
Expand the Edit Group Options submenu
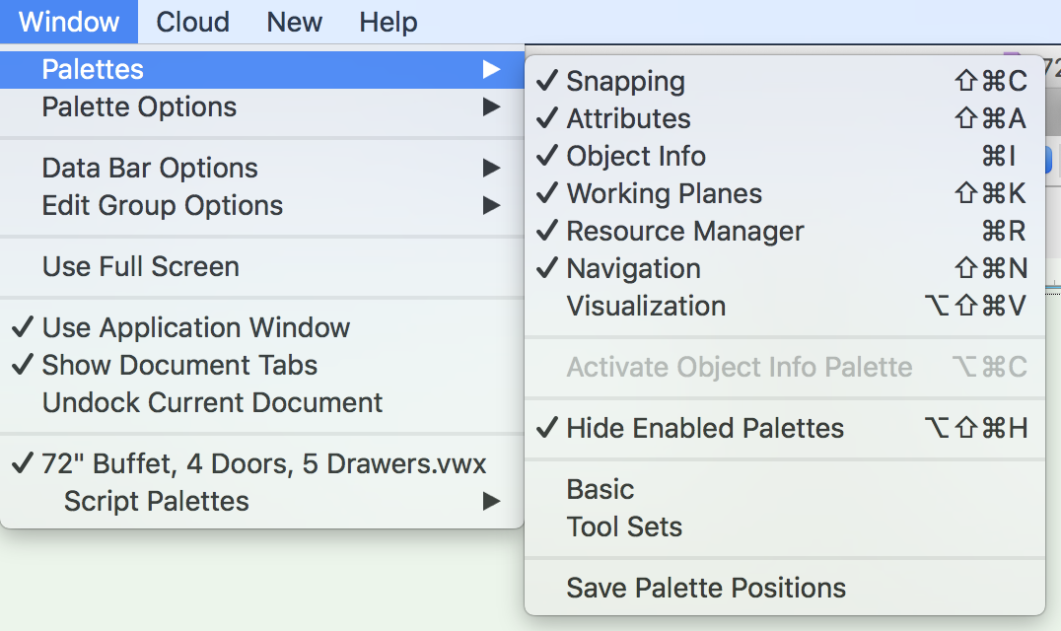(x=162, y=205)
